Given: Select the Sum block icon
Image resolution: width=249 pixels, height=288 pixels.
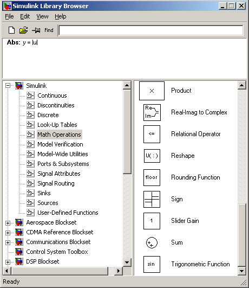Looking at the screenshot, I should (x=152, y=242).
